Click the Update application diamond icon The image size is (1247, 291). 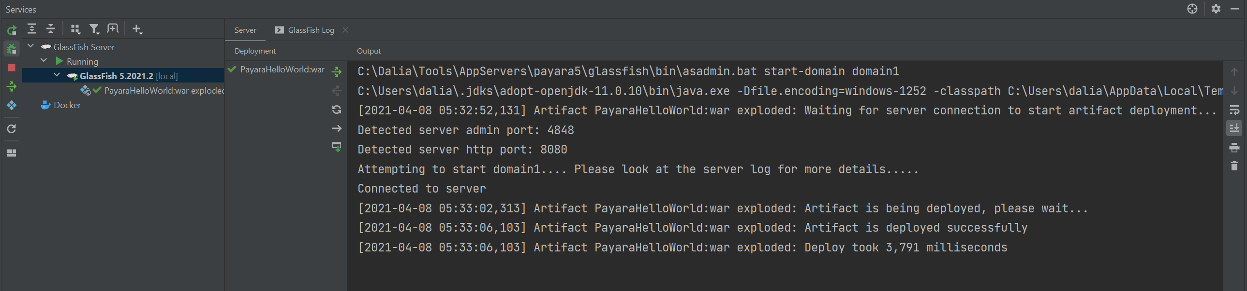click(12, 105)
